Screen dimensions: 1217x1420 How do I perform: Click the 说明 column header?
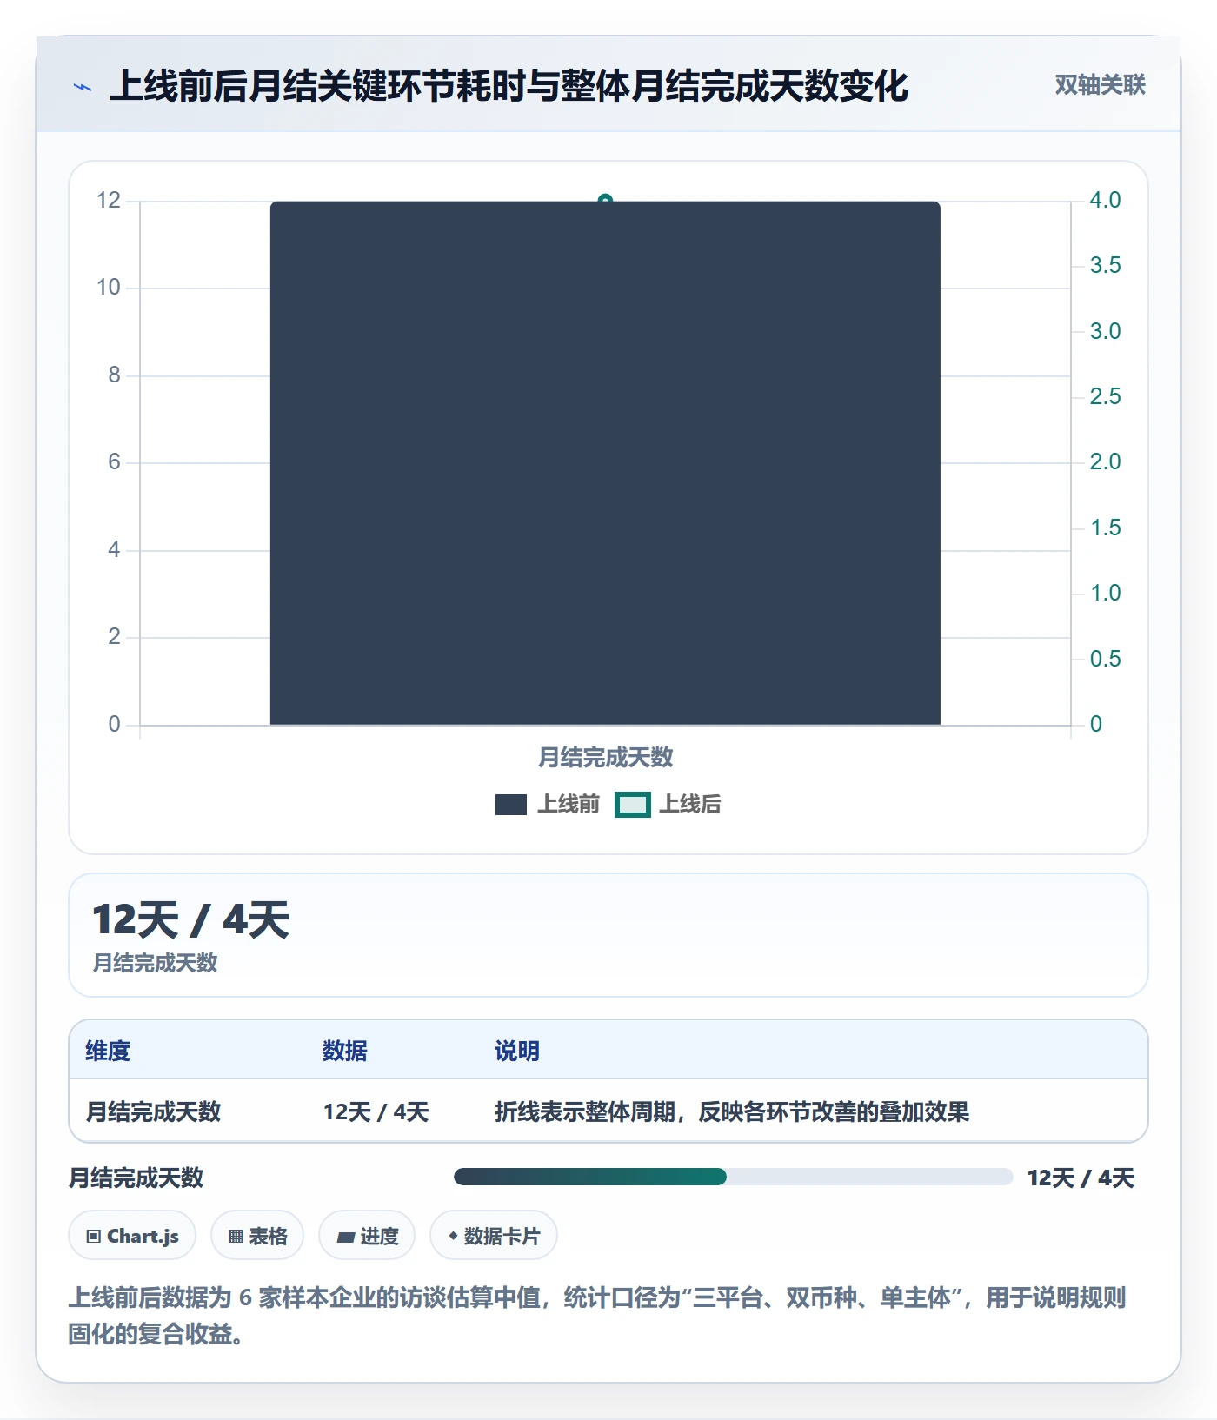[517, 1051]
